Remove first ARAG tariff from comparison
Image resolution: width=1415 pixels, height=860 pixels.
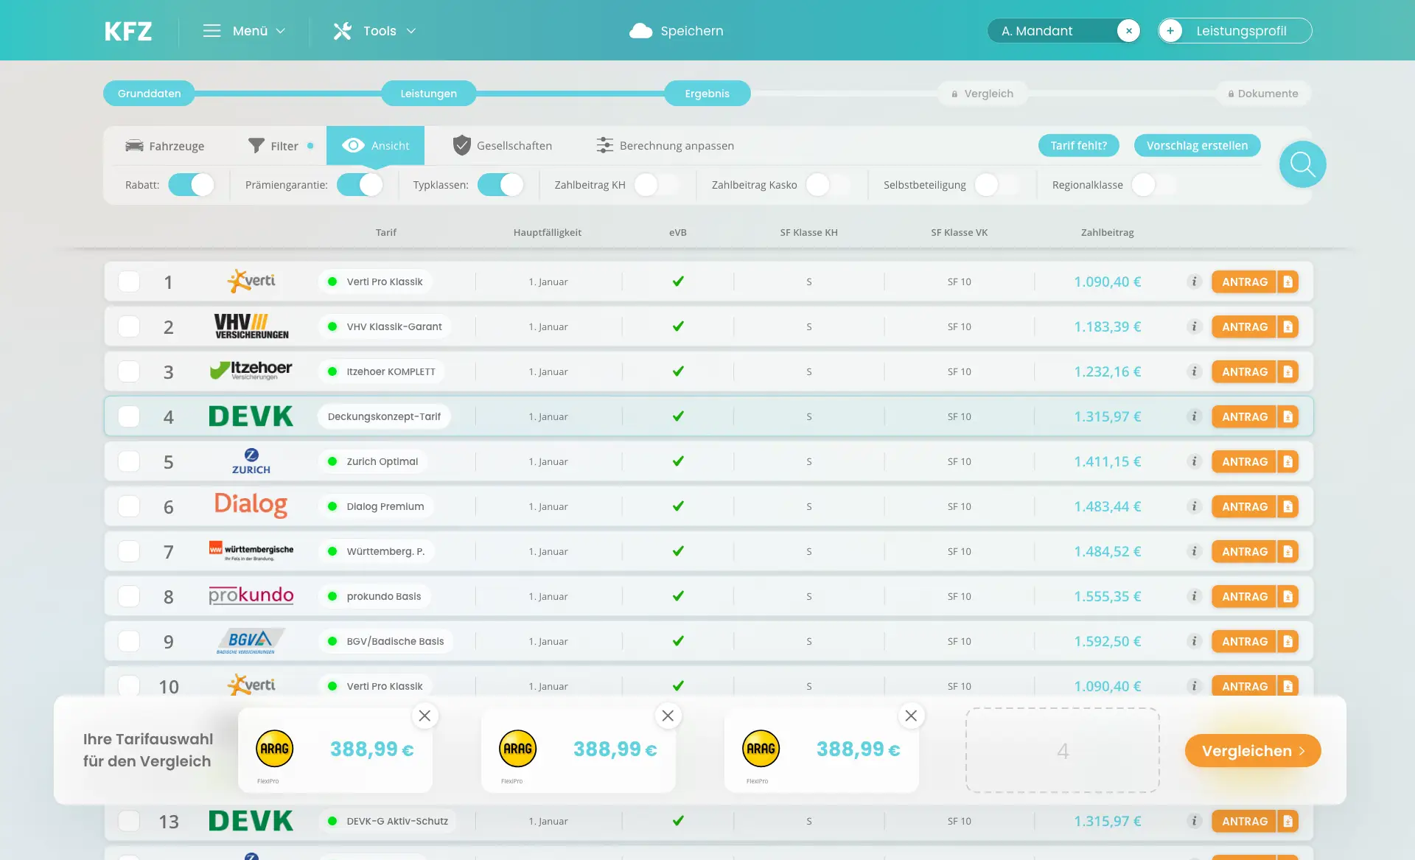(x=424, y=716)
